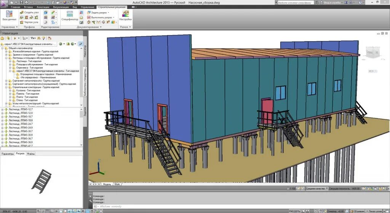The image size is (390, 213).
Task: Click the Чертеж узла button
Action: [x=29, y=22]
